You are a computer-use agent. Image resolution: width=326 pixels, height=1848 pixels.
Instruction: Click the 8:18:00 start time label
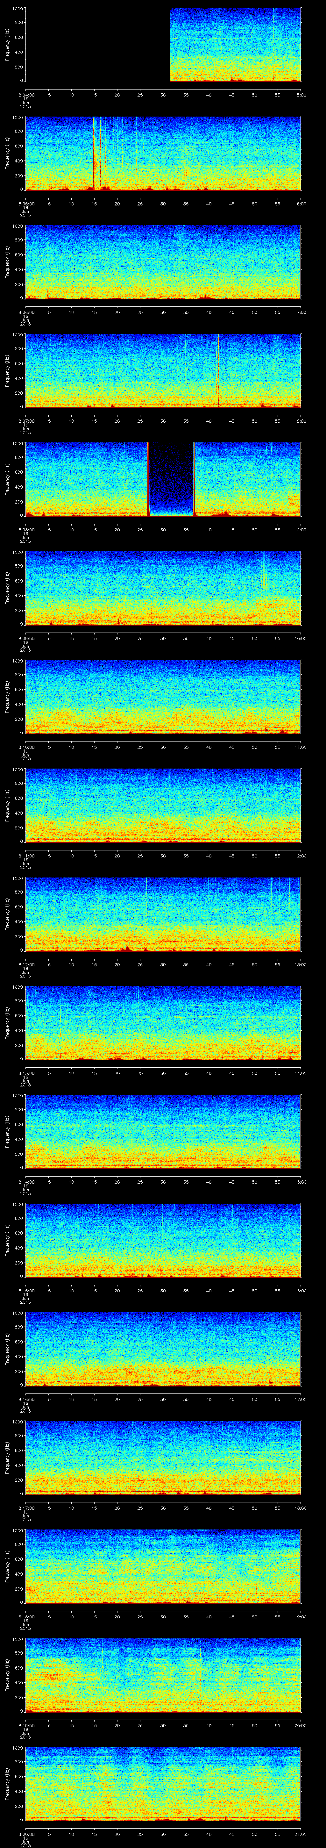point(26,1616)
